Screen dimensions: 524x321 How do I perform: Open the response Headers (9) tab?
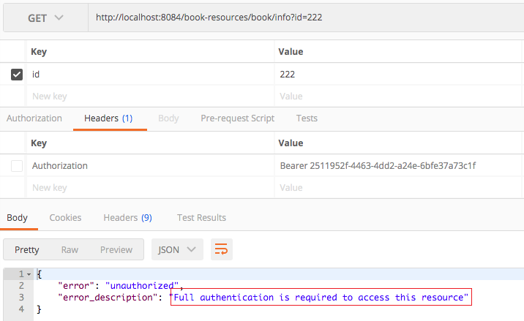(127, 218)
